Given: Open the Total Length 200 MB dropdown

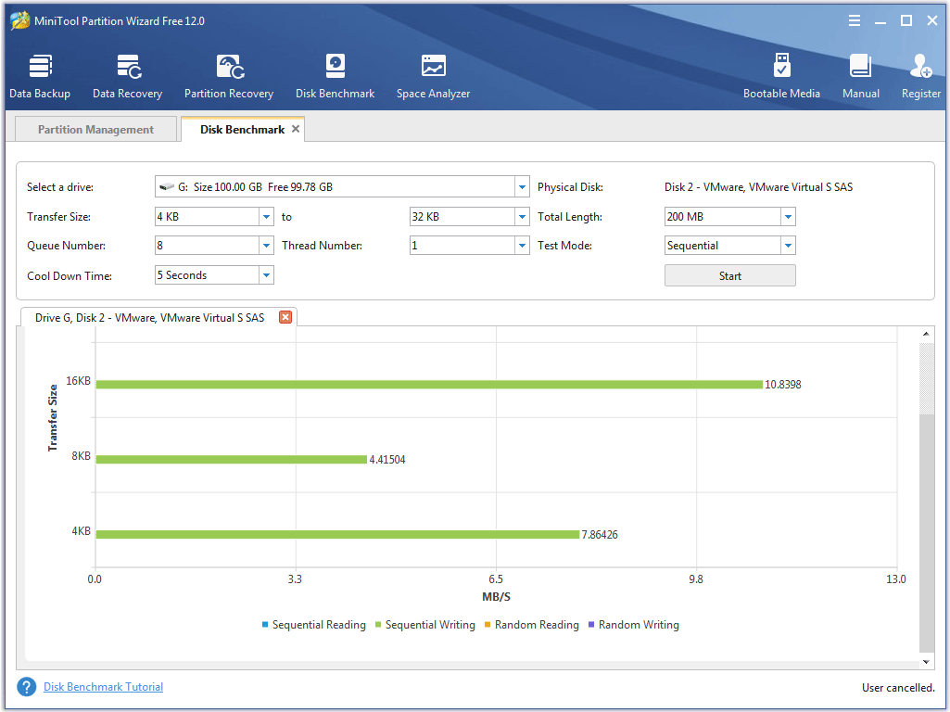Looking at the screenshot, I should point(788,216).
